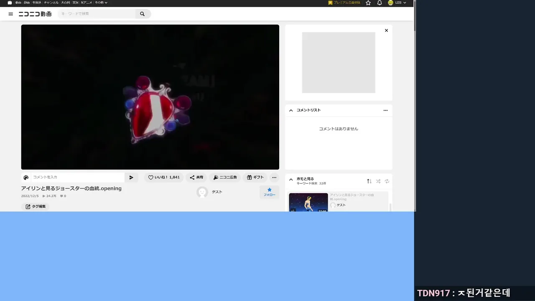Click the Niconico TV icon in top bar
Screen dimensions: 535x301
(10, 3)
